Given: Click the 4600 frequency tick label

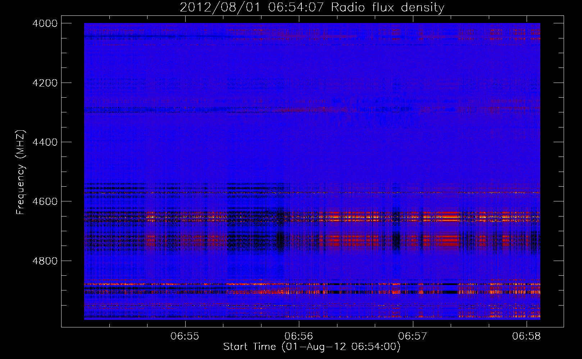Looking at the screenshot, I should click(x=45, y=201).
